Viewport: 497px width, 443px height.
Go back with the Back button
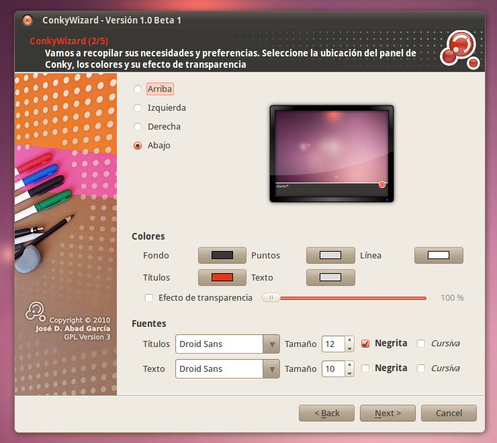(x=326, y=413)
